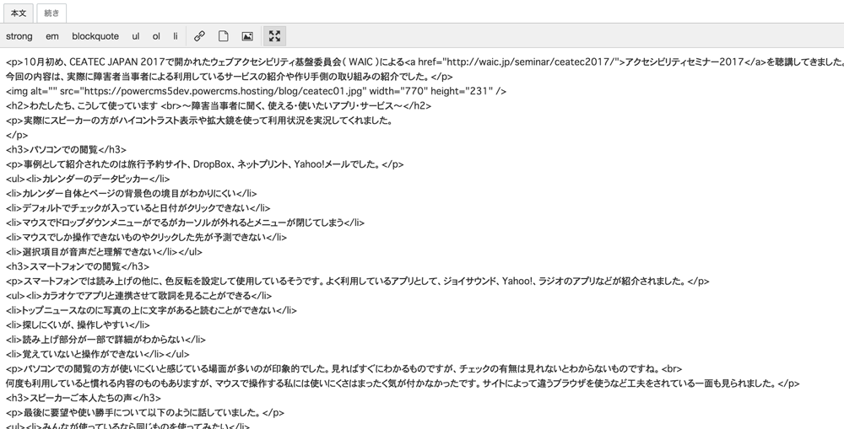This screenshot has width=844, height=429.
Task: Apply the em tag button
Action: coord(52,36)
